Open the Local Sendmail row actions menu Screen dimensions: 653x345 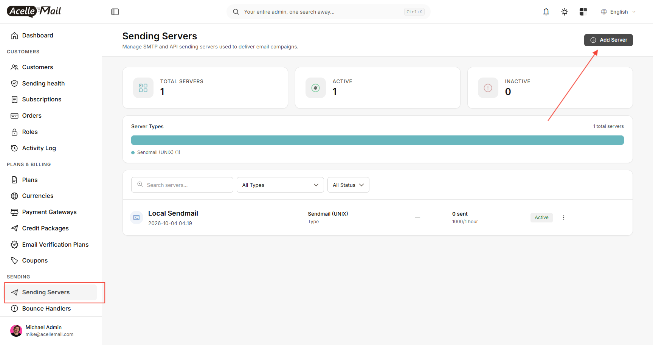(564, 218)
